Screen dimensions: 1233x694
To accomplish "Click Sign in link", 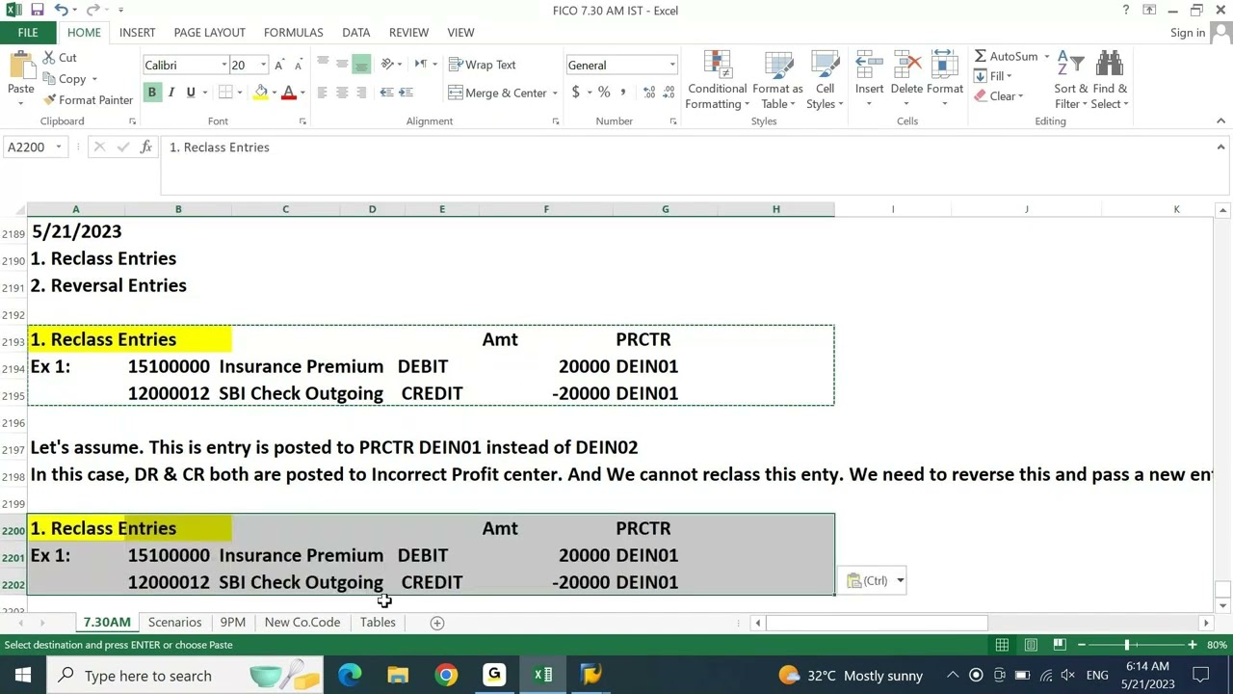I will 1188,33.
